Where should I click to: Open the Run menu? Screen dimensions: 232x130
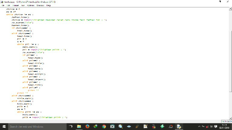coord(23,5)
